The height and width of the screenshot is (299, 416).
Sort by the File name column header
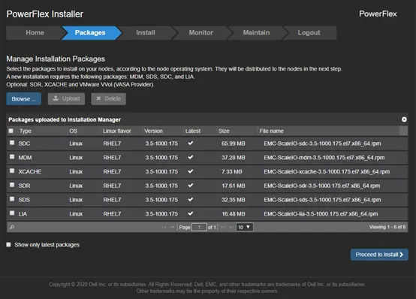coord(271,131)
